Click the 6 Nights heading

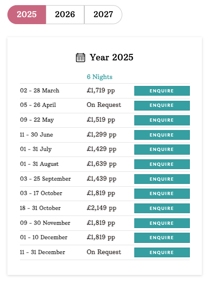100,77
